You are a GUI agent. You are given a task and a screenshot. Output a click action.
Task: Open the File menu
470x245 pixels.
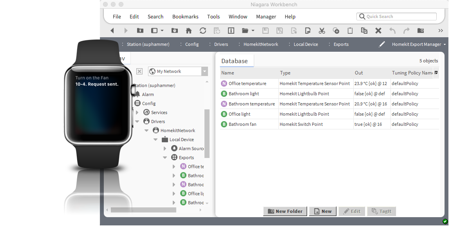click(x=117, y=16)
